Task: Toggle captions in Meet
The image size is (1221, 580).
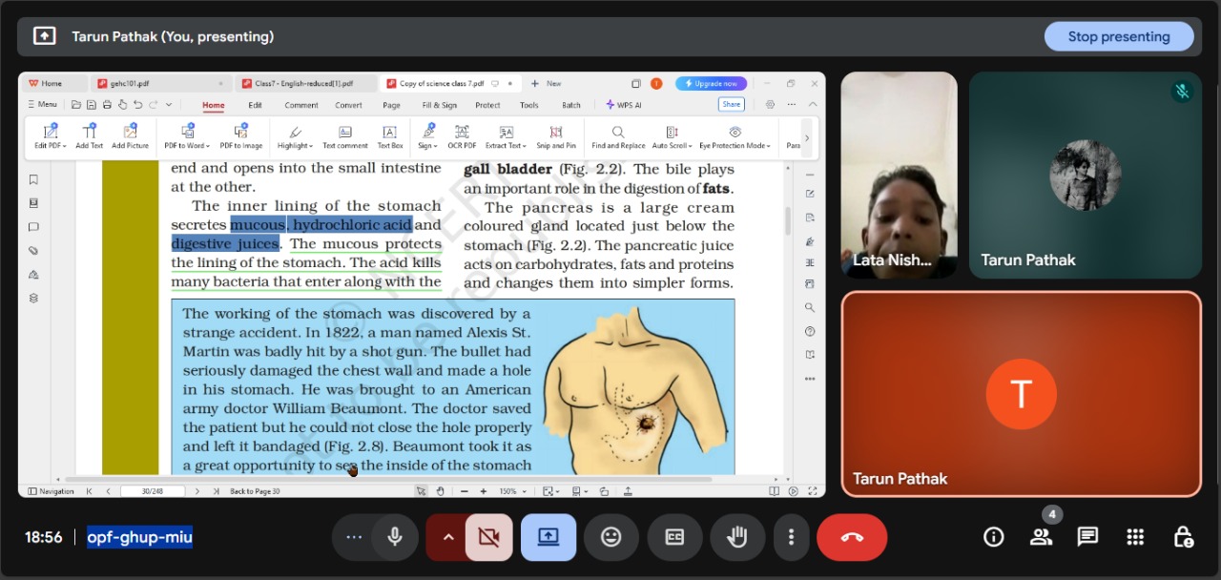Action: point(674,537)
